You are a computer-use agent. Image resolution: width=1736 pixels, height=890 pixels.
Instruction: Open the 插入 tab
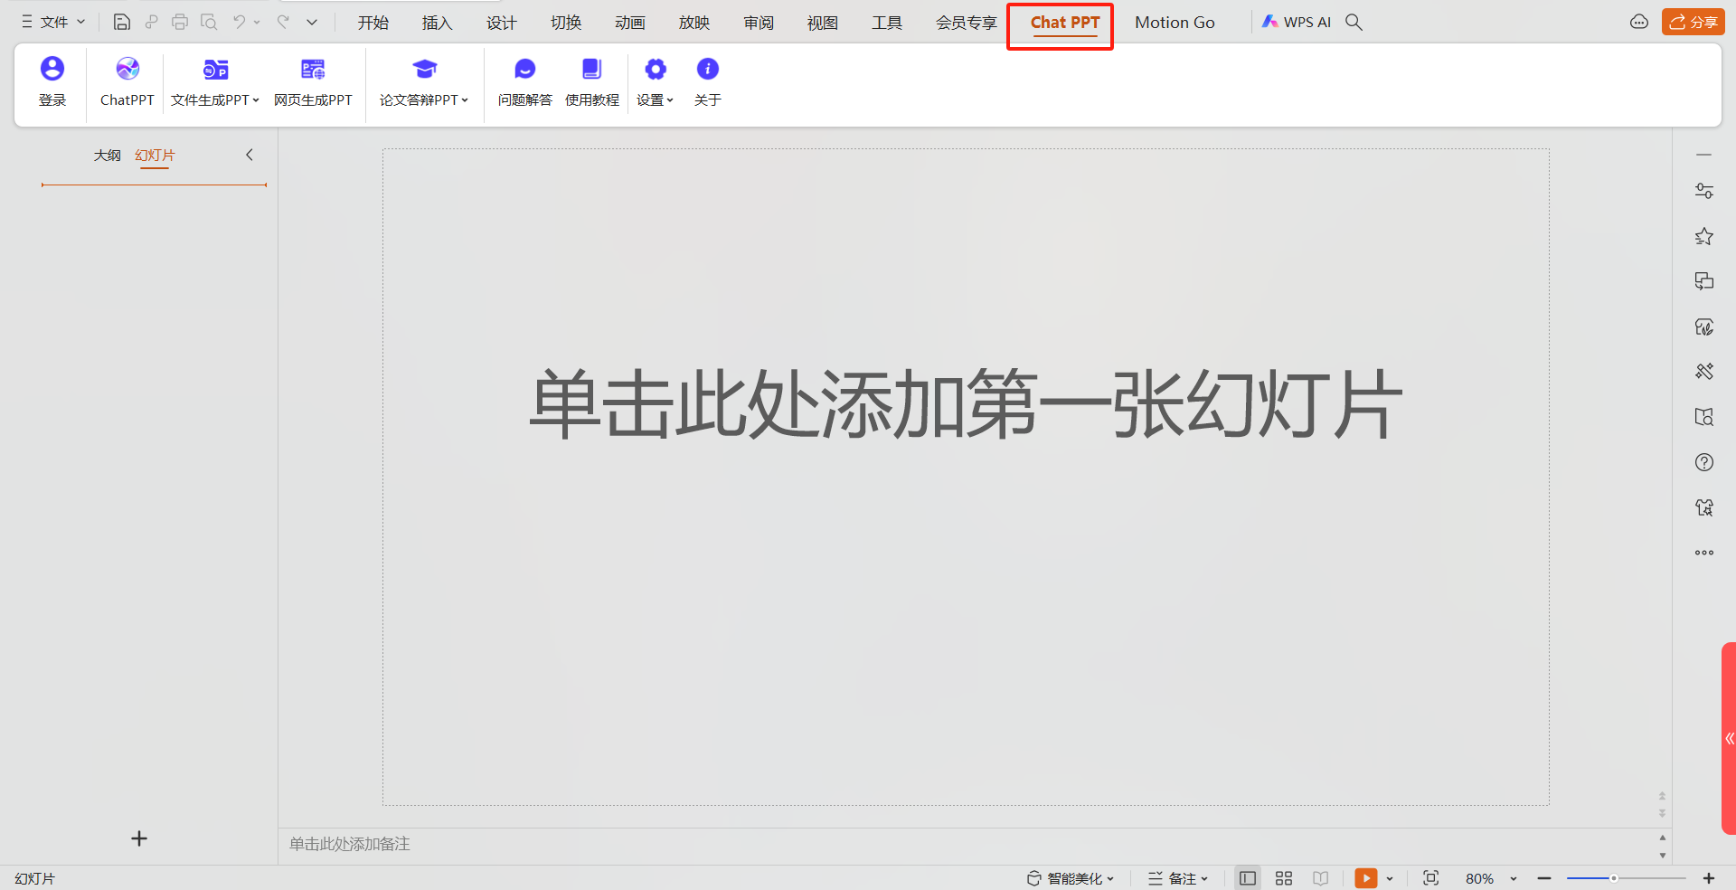(438, 23)
